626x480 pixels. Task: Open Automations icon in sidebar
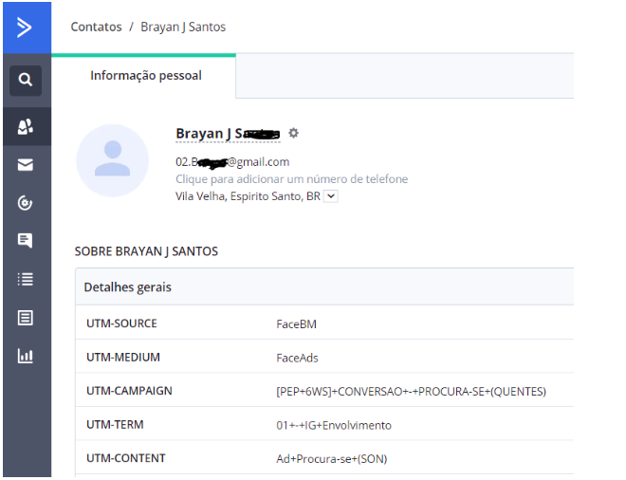pos(26,203)
